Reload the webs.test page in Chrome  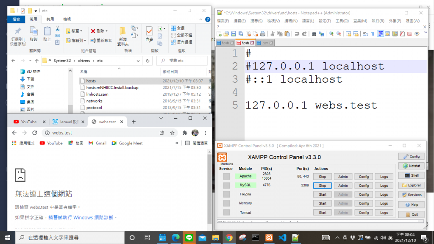tap(35, 133)
